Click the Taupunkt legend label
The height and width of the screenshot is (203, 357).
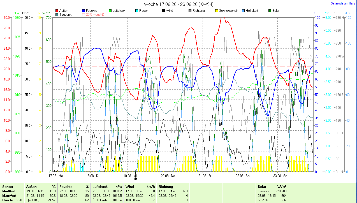(x=65, y=15)
